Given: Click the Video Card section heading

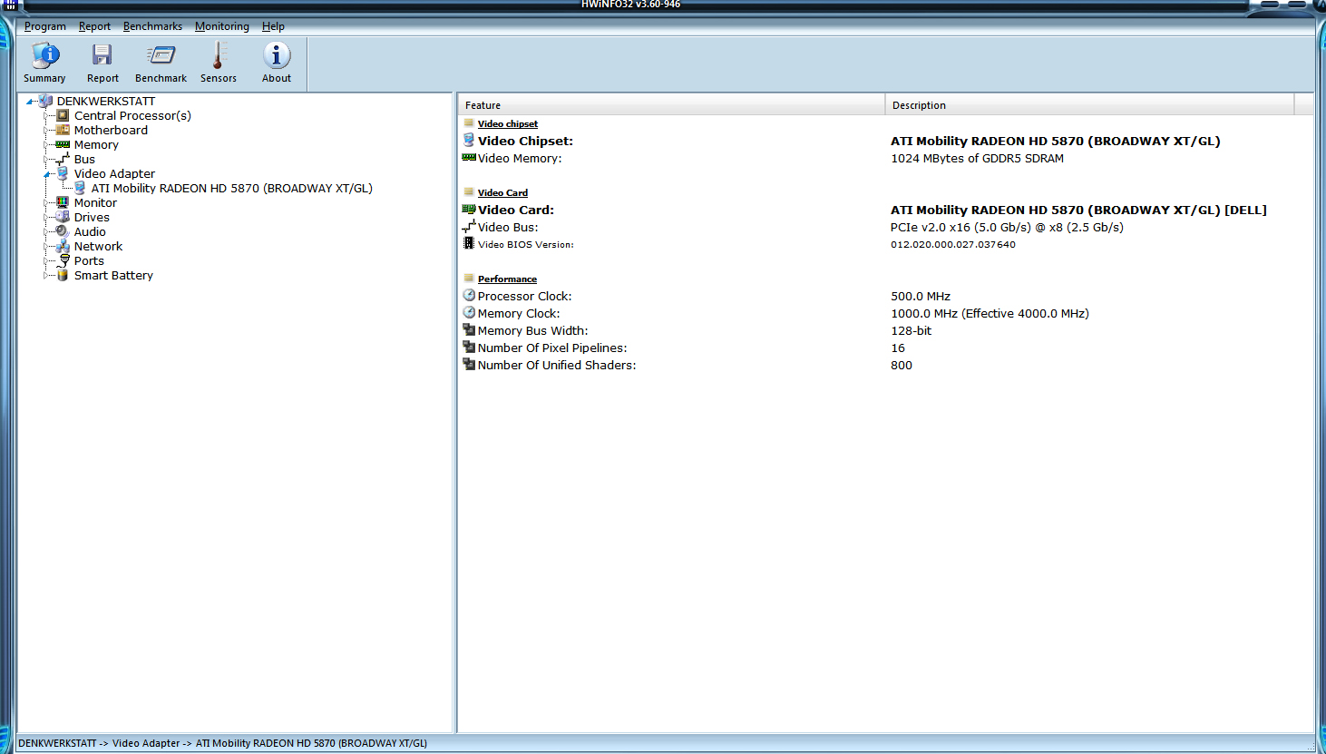Looking at the screenshot, I should click(502, 192).
